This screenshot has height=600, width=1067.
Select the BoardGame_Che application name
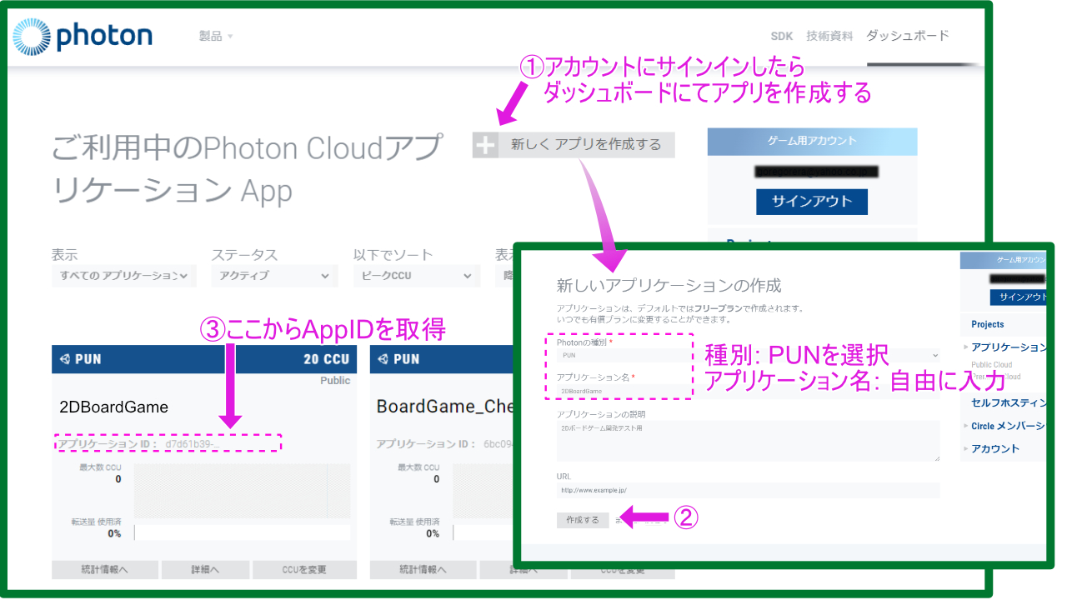[x=444, y=407]
